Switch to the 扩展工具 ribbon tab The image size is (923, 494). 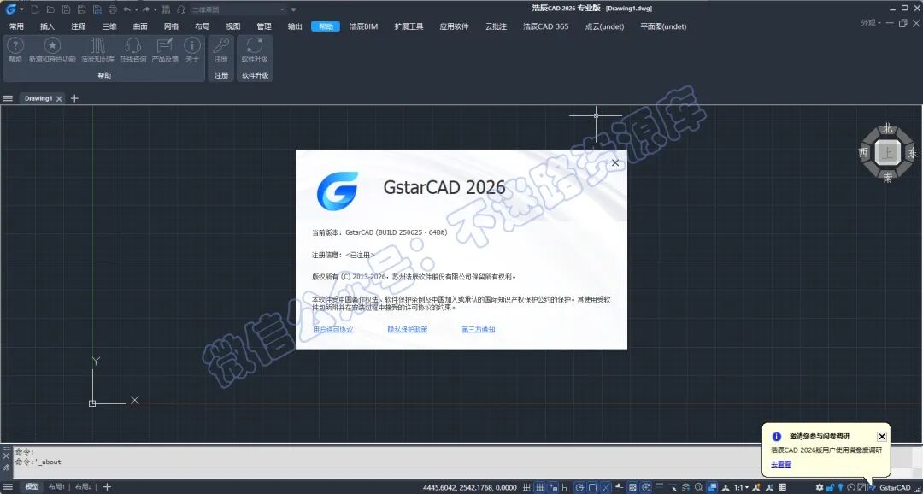click(x=409, y=26)
